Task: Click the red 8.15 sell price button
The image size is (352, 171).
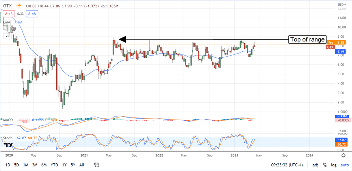Action: [x=8, y=14]
